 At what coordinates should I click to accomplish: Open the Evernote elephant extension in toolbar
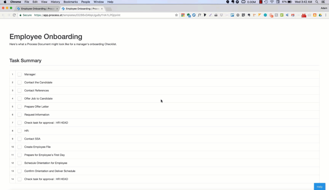pyautogui.click(x=249, y=15)
